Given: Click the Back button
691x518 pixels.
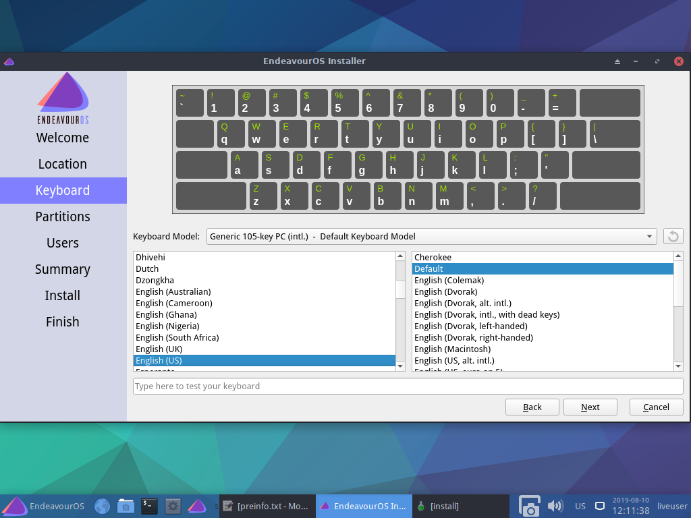Looking at the screenshot, I should coord(532,407).
